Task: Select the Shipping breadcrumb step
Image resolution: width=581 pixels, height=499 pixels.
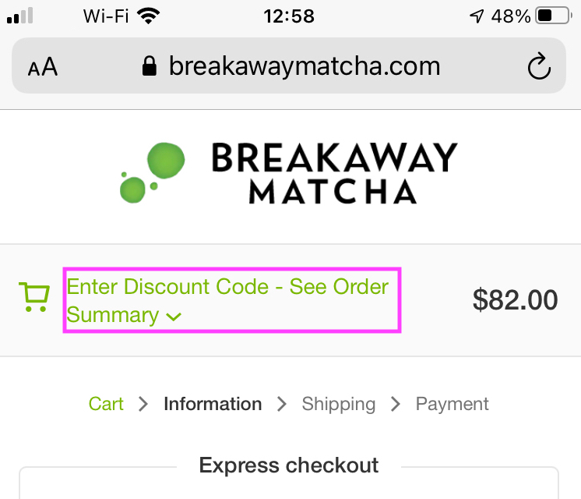Action: (x=339, y=405)
